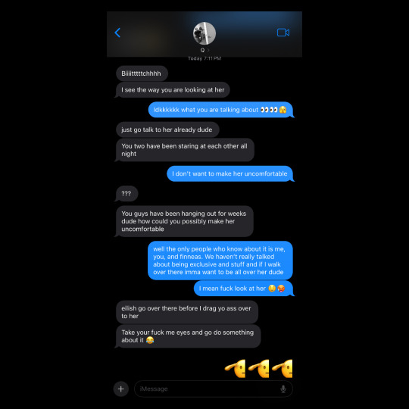Image resolution: width=409 pixels, height=409 pixels.
Task: Tap the last saluting emoji
Action: [283, 368]
